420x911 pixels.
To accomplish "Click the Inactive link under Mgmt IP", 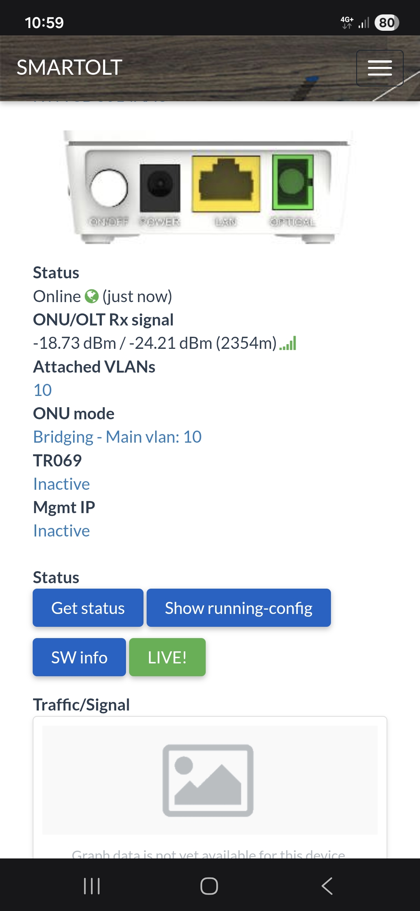I will click(61, 531).
